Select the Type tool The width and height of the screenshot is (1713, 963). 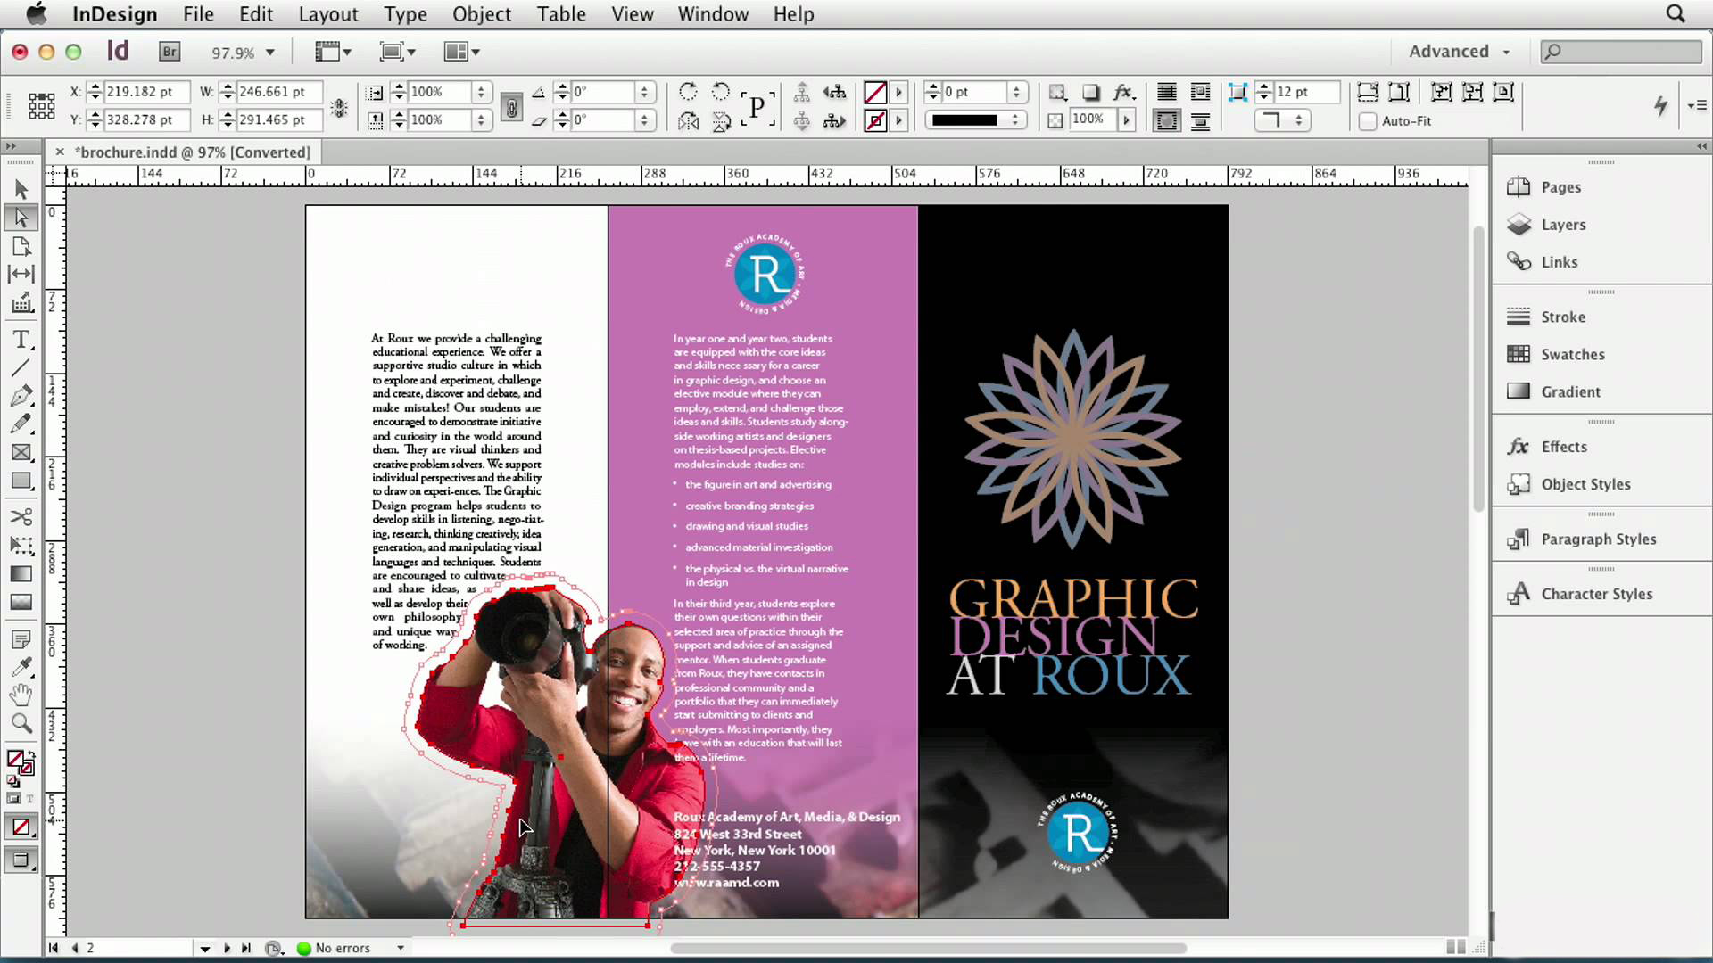[21, 340]
